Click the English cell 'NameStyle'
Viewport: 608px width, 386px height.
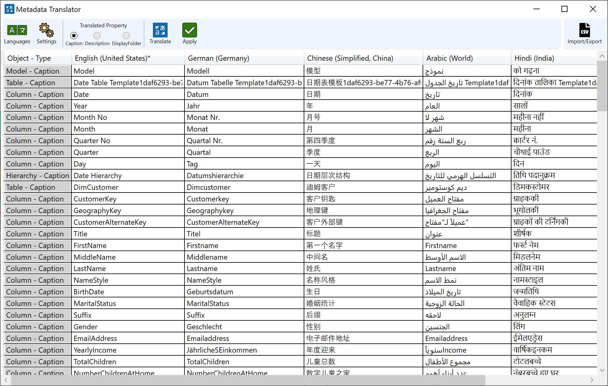point(128,280)
